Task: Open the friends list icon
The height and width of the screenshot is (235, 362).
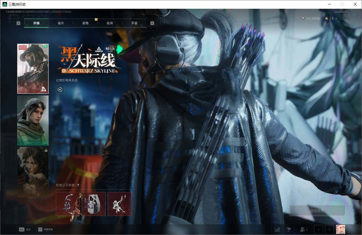Action: 304,229
